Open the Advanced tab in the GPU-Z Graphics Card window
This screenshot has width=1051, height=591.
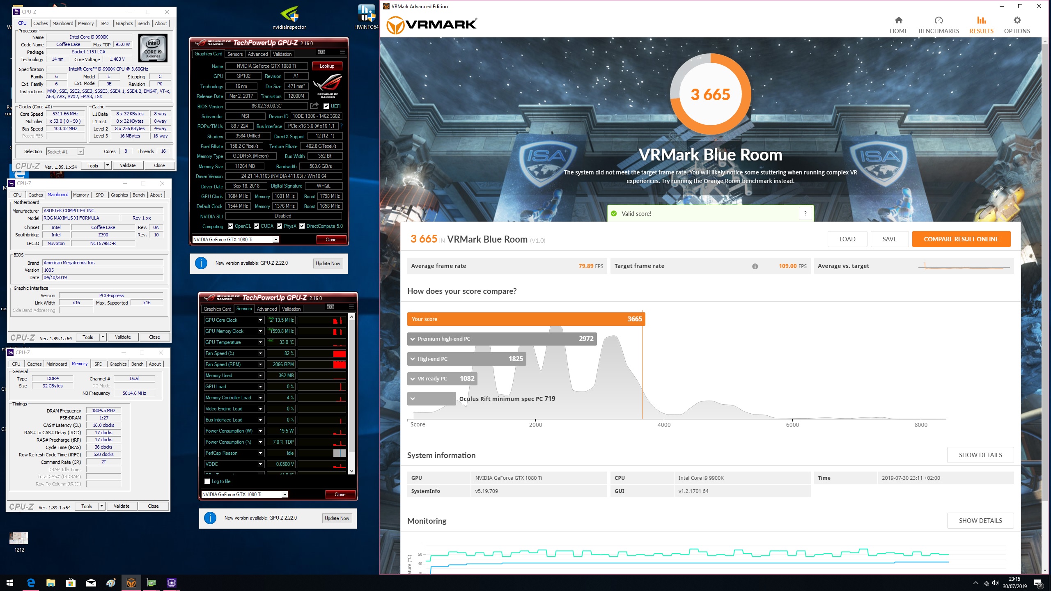point(258,54)
